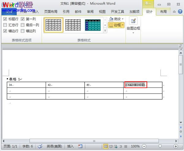The image size is (184, 151).
Task: Enable the 最后一列 checkbox
Action: [22, 25]
